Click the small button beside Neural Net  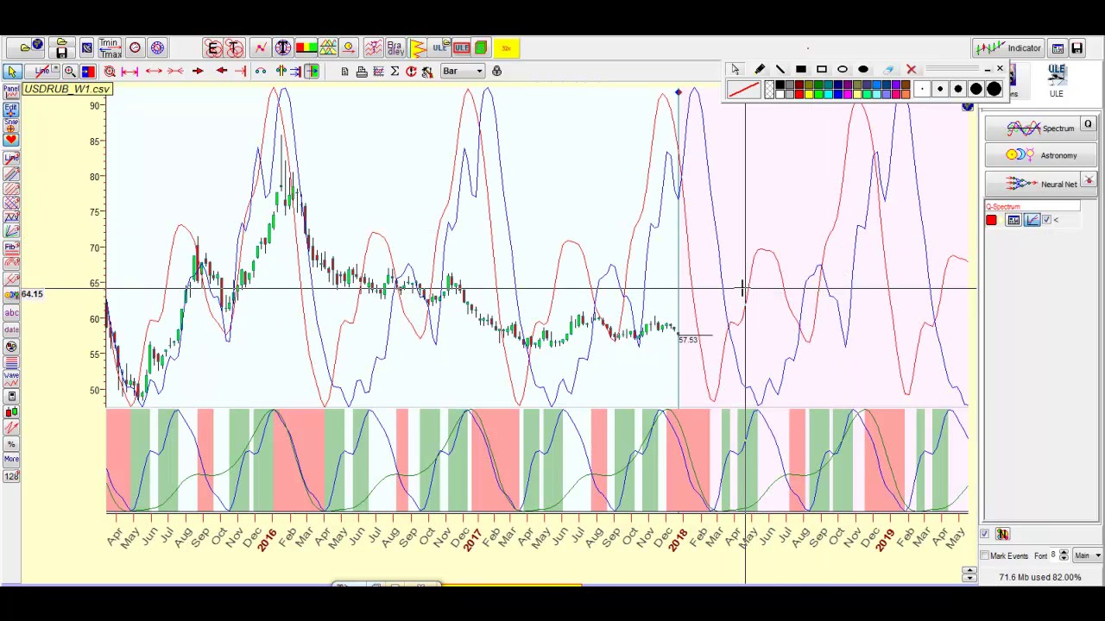tap(1089, 180)
